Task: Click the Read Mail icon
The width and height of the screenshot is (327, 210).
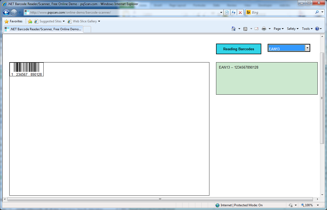Action: [256, 29]
